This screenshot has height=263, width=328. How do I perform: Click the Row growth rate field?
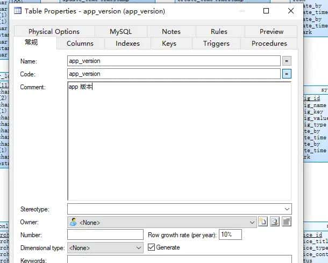tap(230, 234)
